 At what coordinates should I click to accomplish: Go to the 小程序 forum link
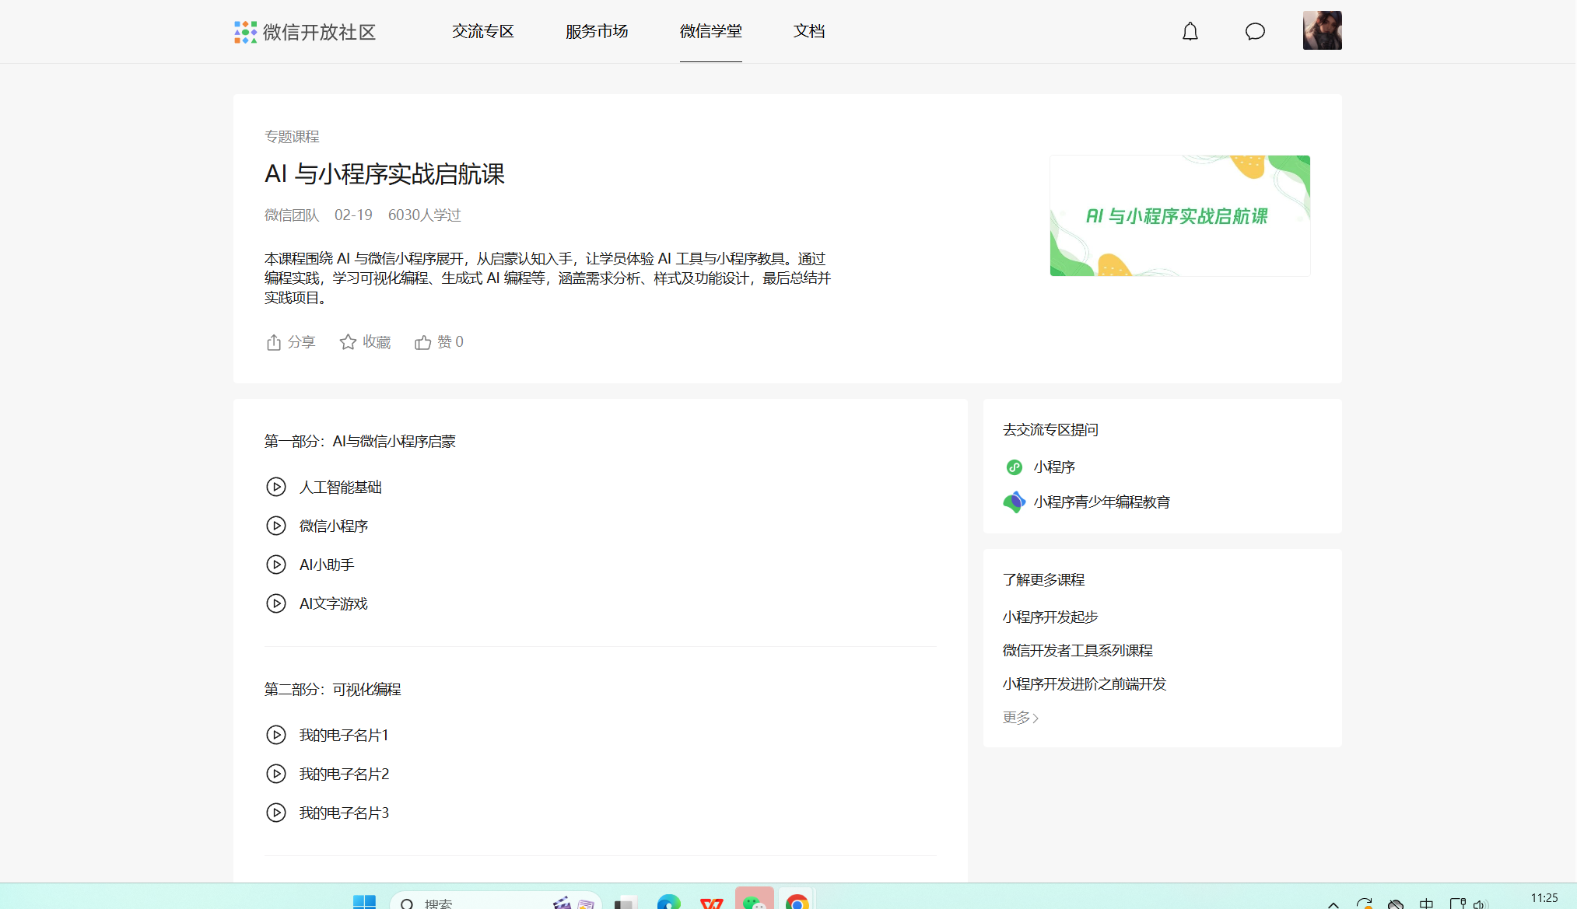click(1054, 467)
